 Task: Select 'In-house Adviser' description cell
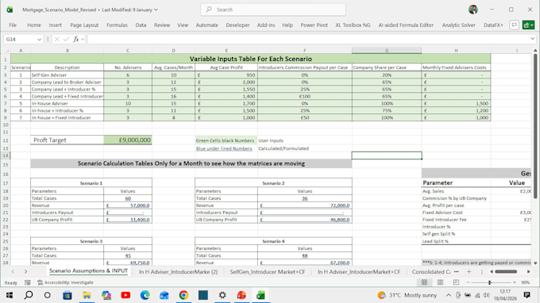tap(67, 103)
